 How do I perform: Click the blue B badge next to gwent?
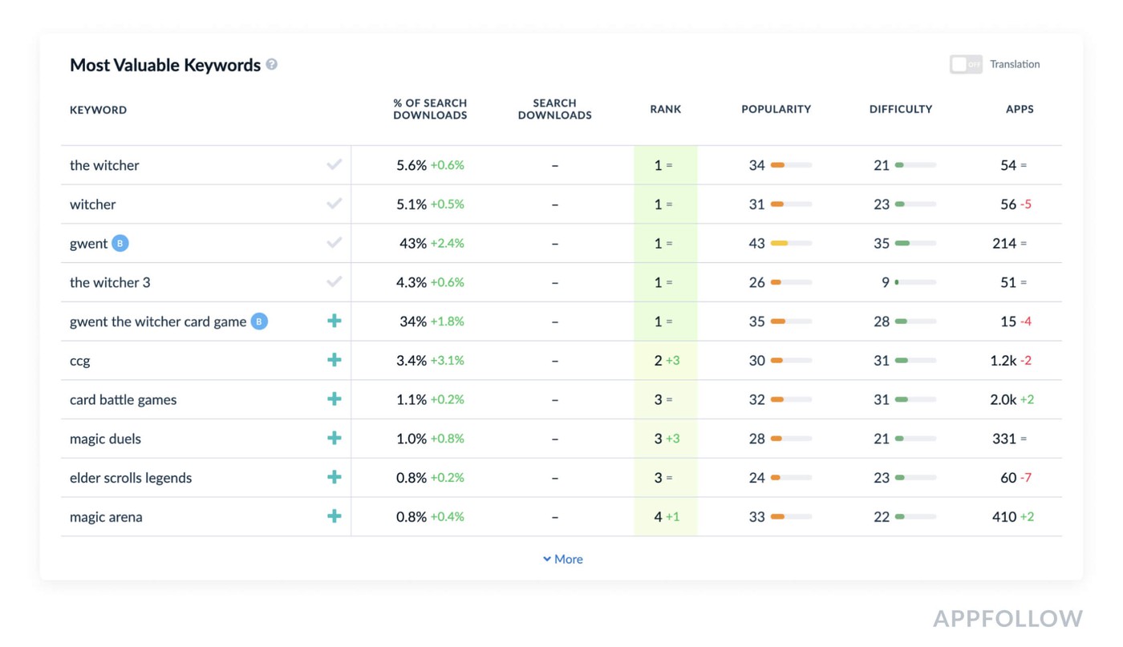(x=120, y=243)
